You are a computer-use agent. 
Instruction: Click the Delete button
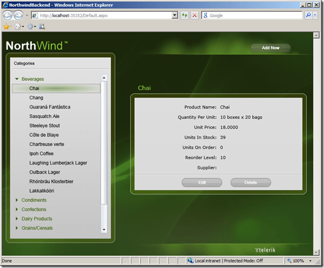250,182
